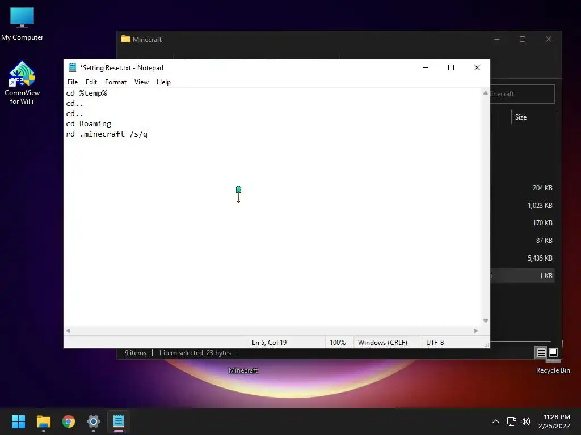Click the Size column header in Minecraft window
581x435 pixels.
[x=521, y=117]
